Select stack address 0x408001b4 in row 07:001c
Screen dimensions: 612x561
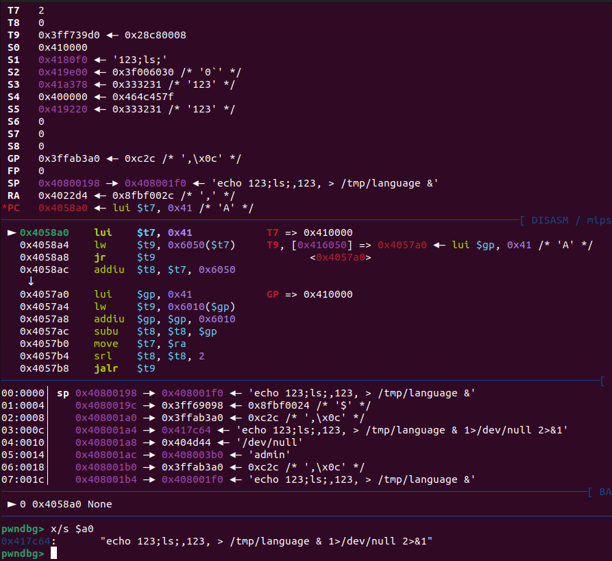click(106, 480)
